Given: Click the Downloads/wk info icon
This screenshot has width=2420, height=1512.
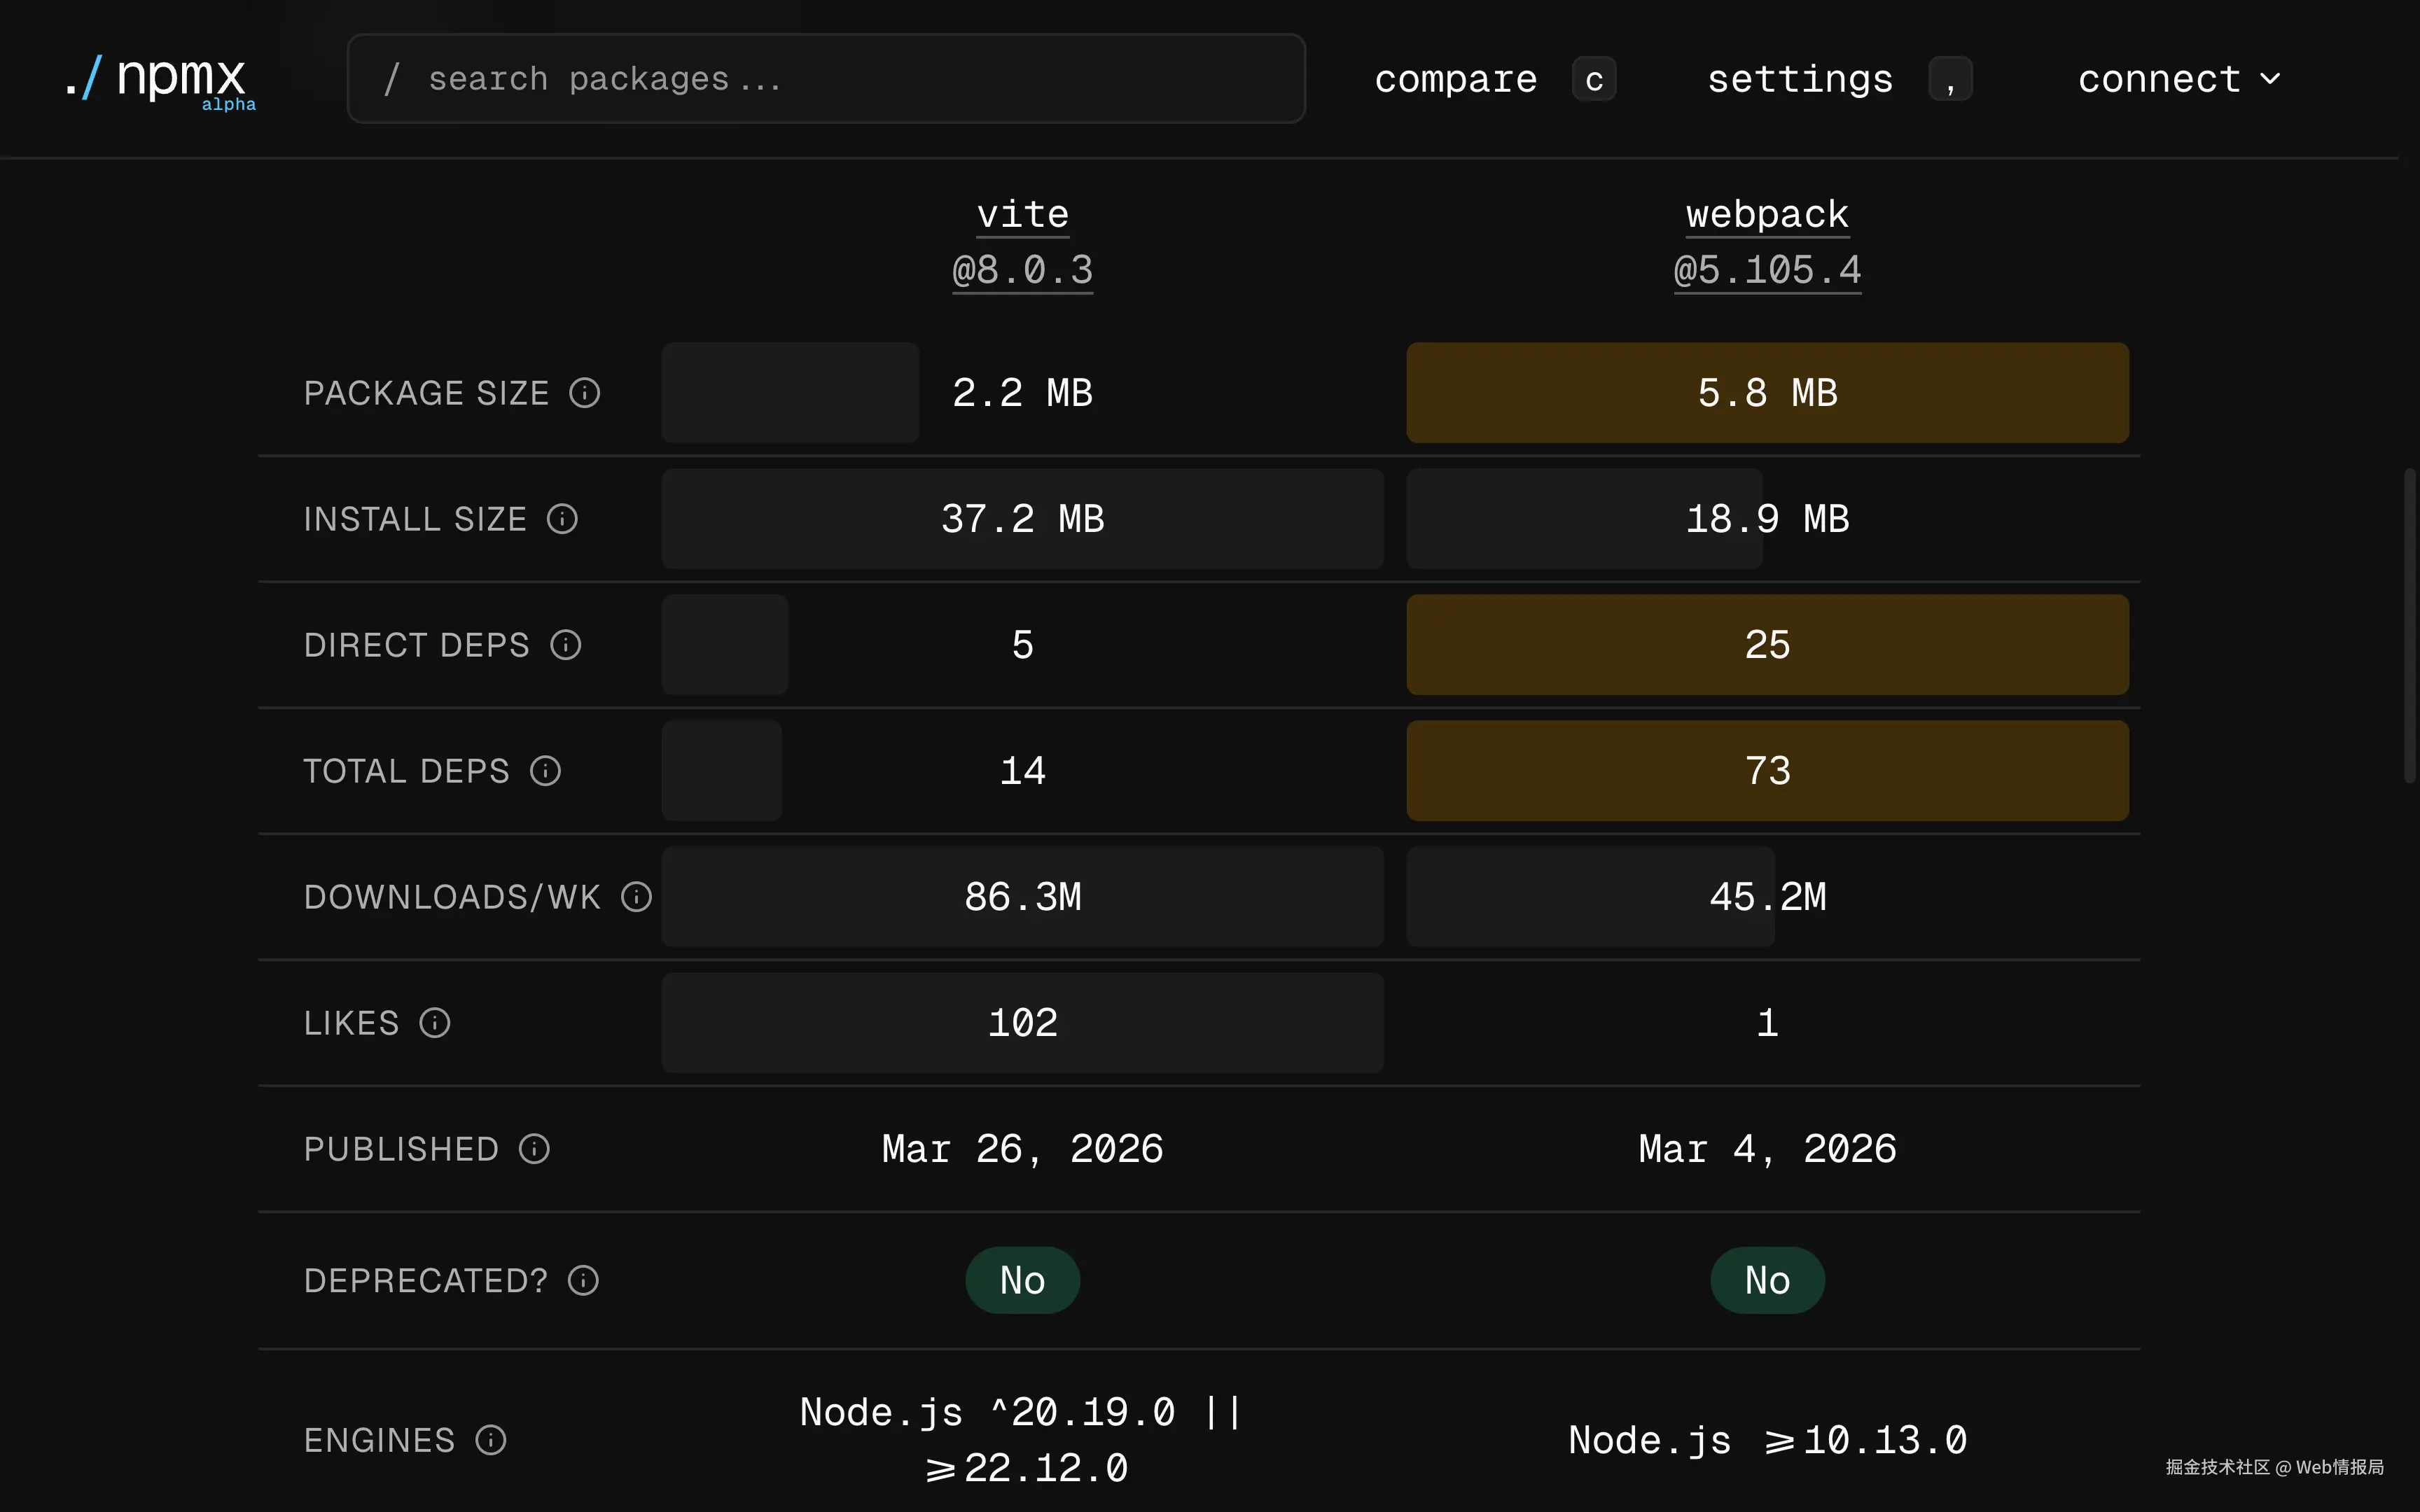Looking at the screenshot, I should pos(636,897).
